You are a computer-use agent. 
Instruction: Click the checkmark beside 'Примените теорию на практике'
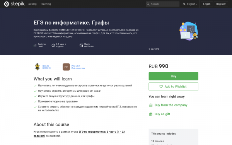click(35, 102)
